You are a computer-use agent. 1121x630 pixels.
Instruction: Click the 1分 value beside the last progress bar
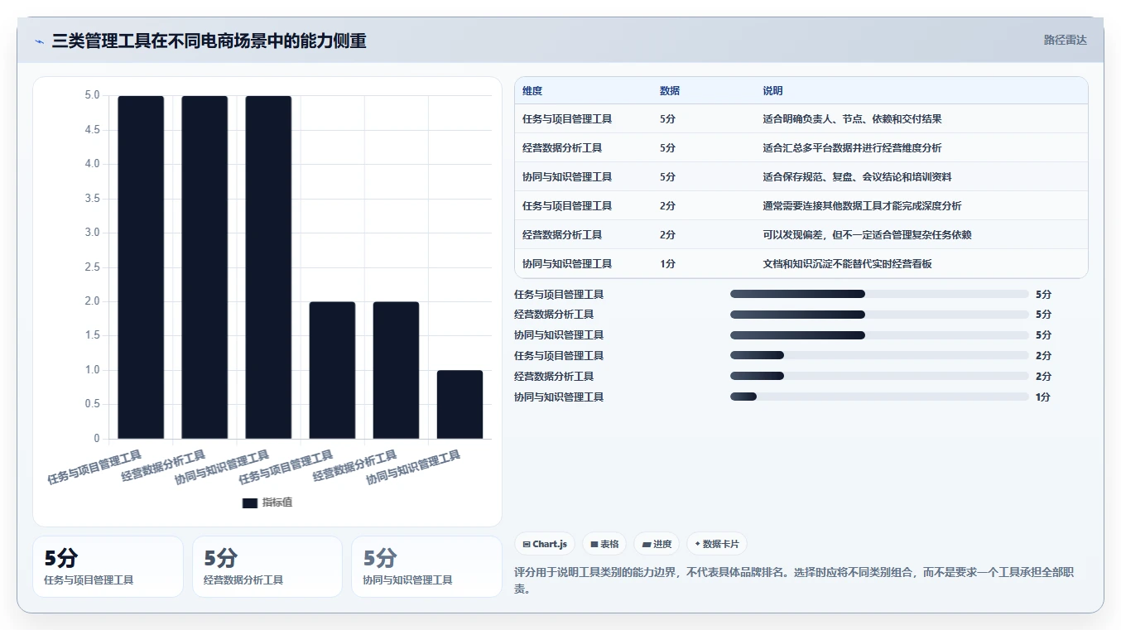point(1043,397)
